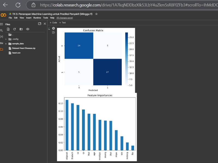Open the File menu
Viewport: 218px width, 163px height.
click(x=10, y=18)
